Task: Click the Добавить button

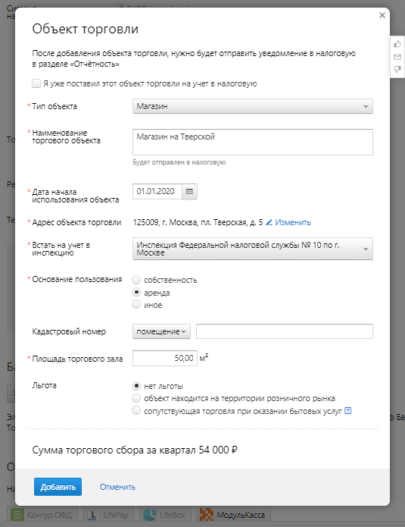Action: point(58,487)
